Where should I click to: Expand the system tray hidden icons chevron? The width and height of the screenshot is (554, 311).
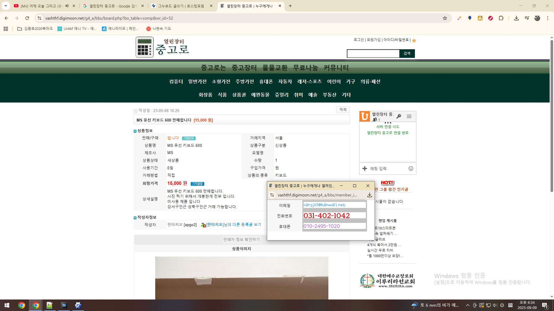[x=467, y=305]
